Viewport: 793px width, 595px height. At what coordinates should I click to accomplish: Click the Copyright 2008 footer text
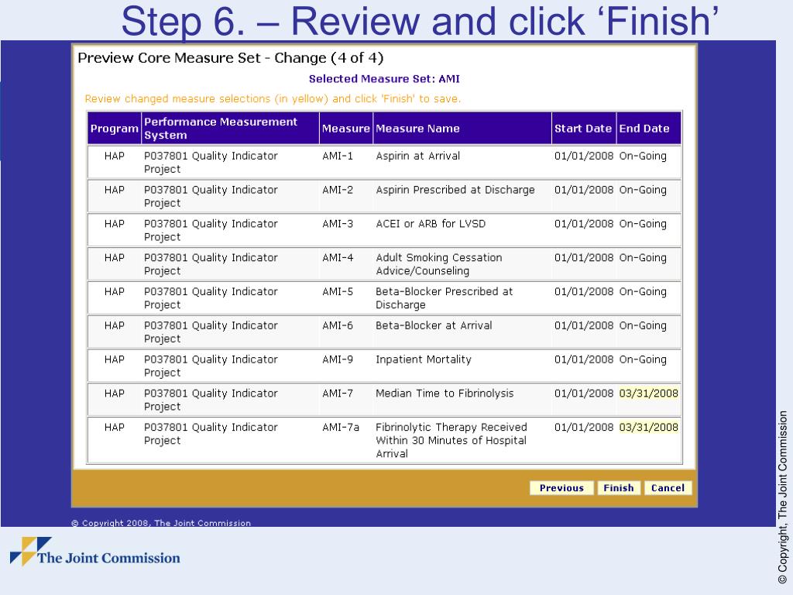161,523
